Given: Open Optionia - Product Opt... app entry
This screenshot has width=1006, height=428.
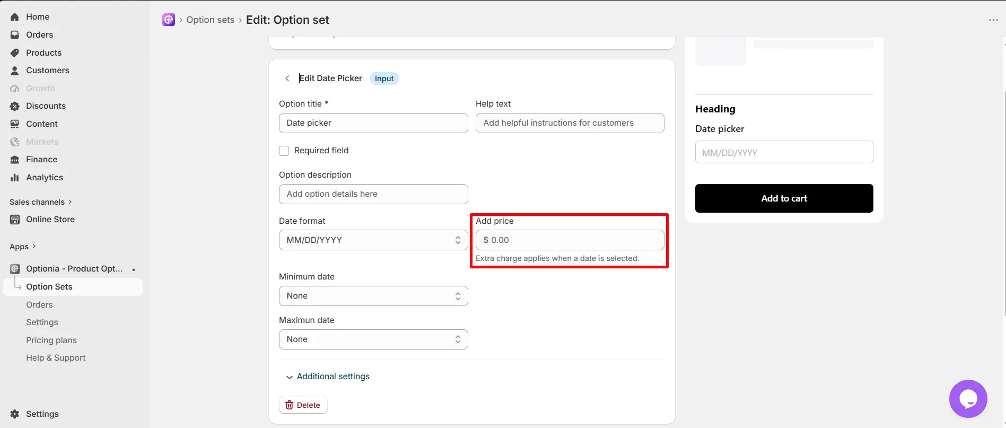Looking at the screenshot, I should pyautogui.click(x=74, y=269).
